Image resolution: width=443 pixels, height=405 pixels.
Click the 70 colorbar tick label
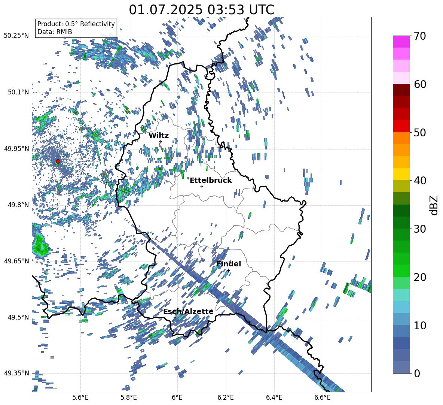(x=419, y=36)
